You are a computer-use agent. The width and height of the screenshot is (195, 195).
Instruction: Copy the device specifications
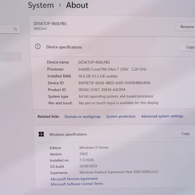point(187,47)
